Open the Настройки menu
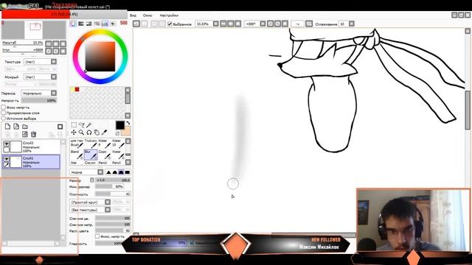 (169, 15)
